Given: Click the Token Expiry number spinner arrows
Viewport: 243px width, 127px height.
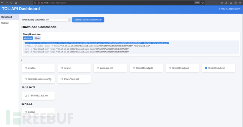Looking at the screenshot, I should (x=69, y=20).
